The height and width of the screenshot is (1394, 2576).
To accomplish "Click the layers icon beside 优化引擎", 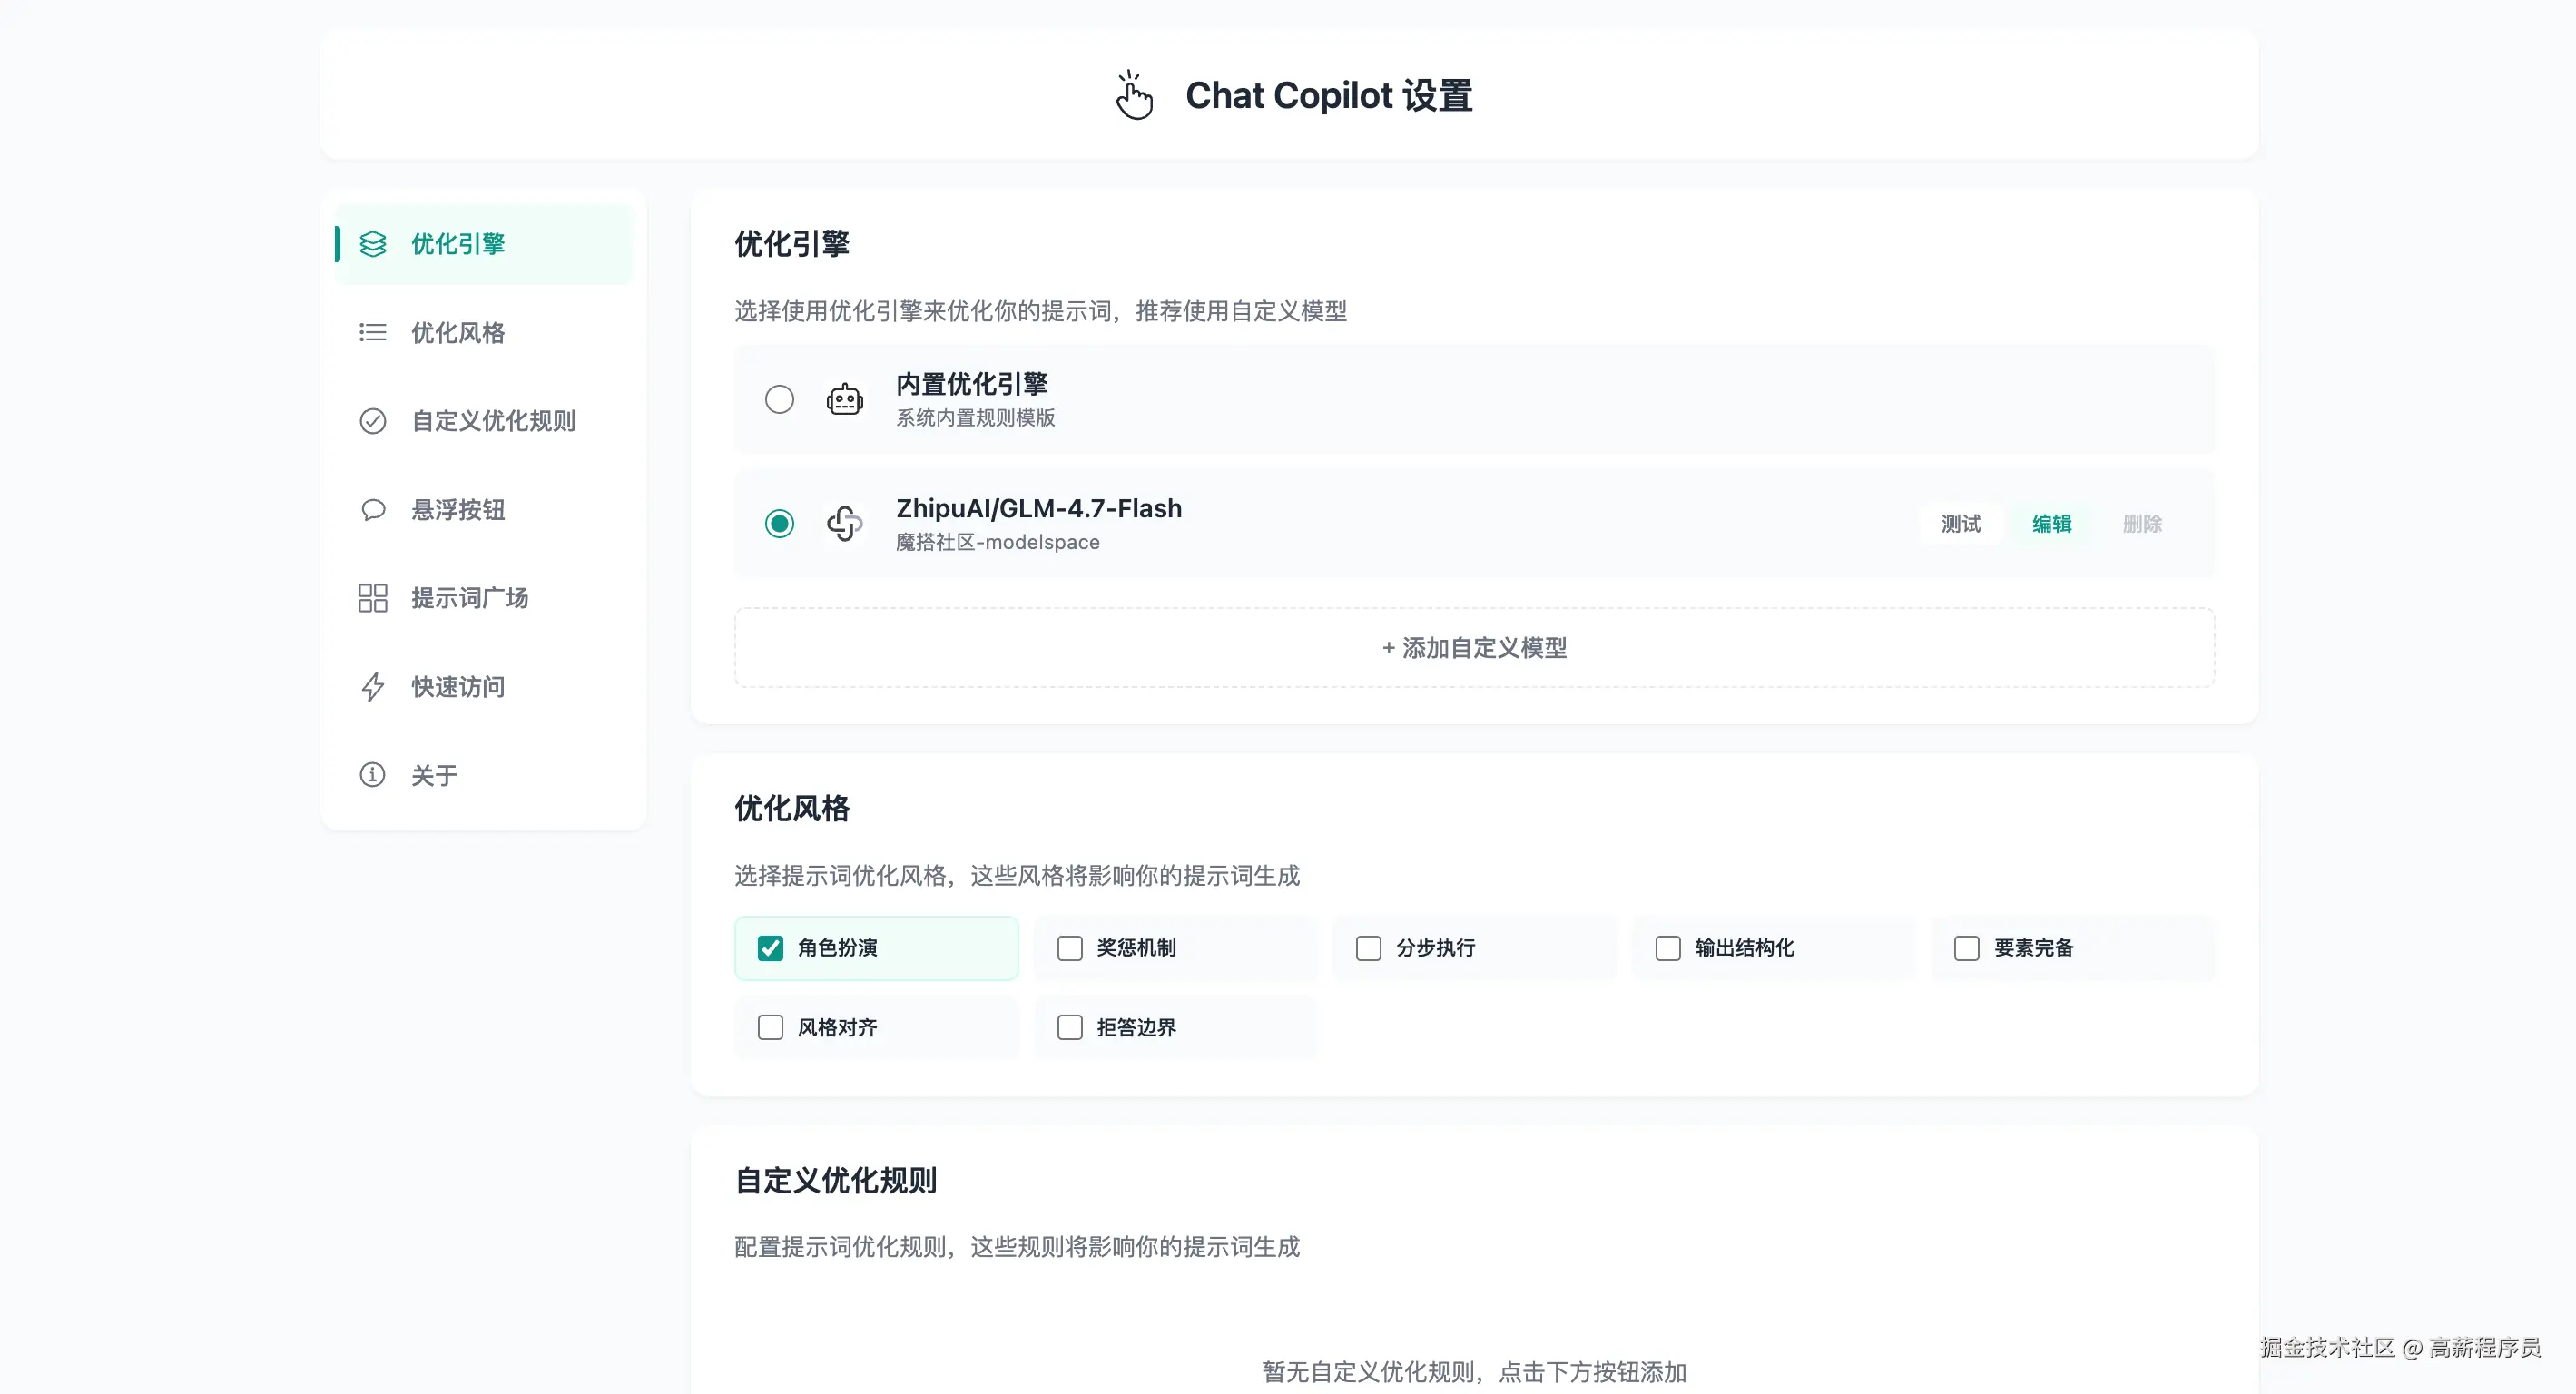I will click(x=372, y=244).
